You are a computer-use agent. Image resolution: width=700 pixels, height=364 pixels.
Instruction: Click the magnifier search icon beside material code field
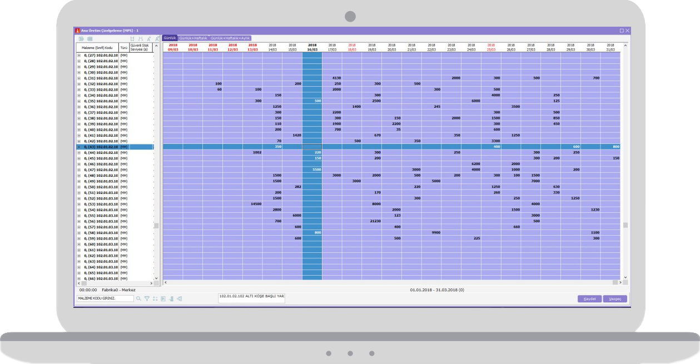click(x=138, y=298)
